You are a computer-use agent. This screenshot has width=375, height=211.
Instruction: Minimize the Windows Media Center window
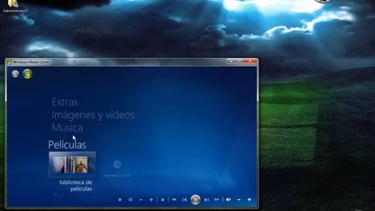click(231, 61)
